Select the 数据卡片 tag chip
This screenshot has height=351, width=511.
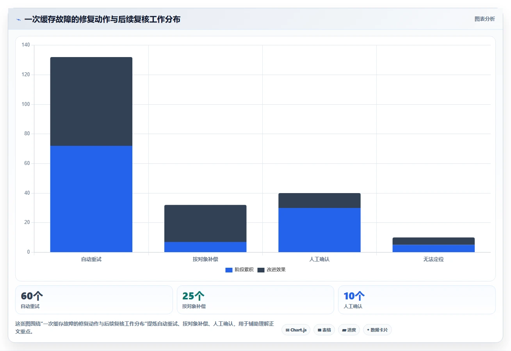[377, 330]
